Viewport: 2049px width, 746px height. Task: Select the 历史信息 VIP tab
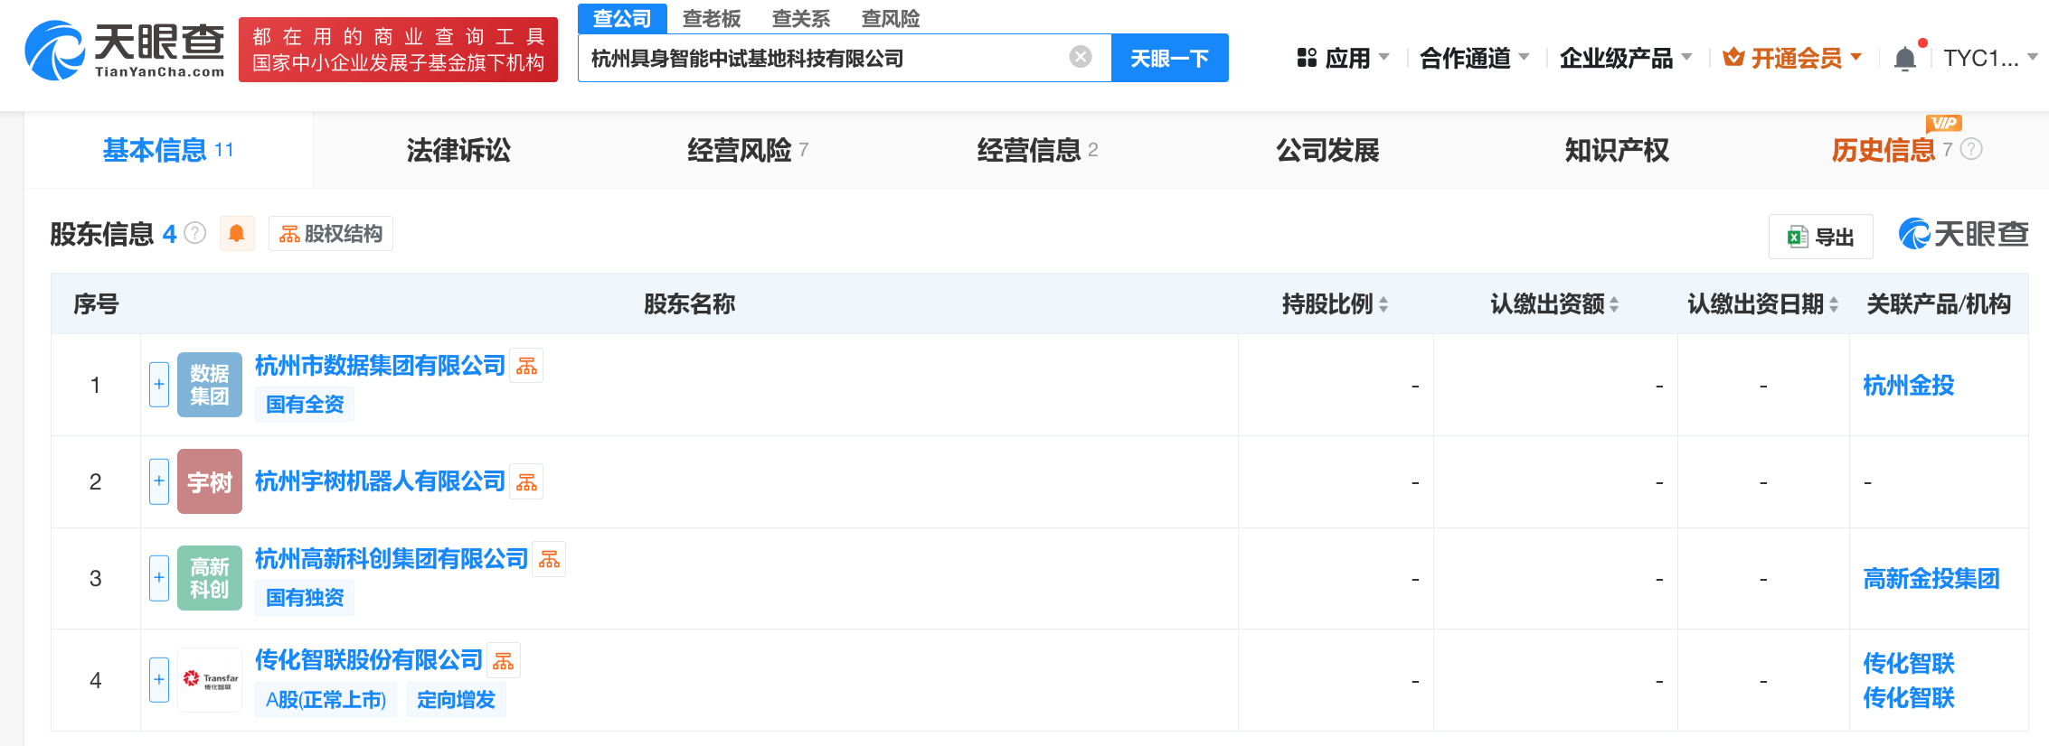click(x=1892, y=150)
